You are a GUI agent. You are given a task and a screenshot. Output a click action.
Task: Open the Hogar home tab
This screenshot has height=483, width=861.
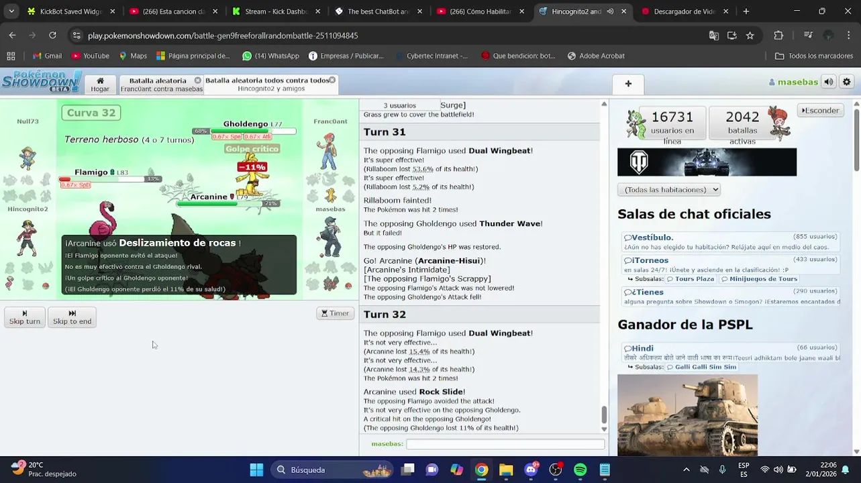pos(100,85)
